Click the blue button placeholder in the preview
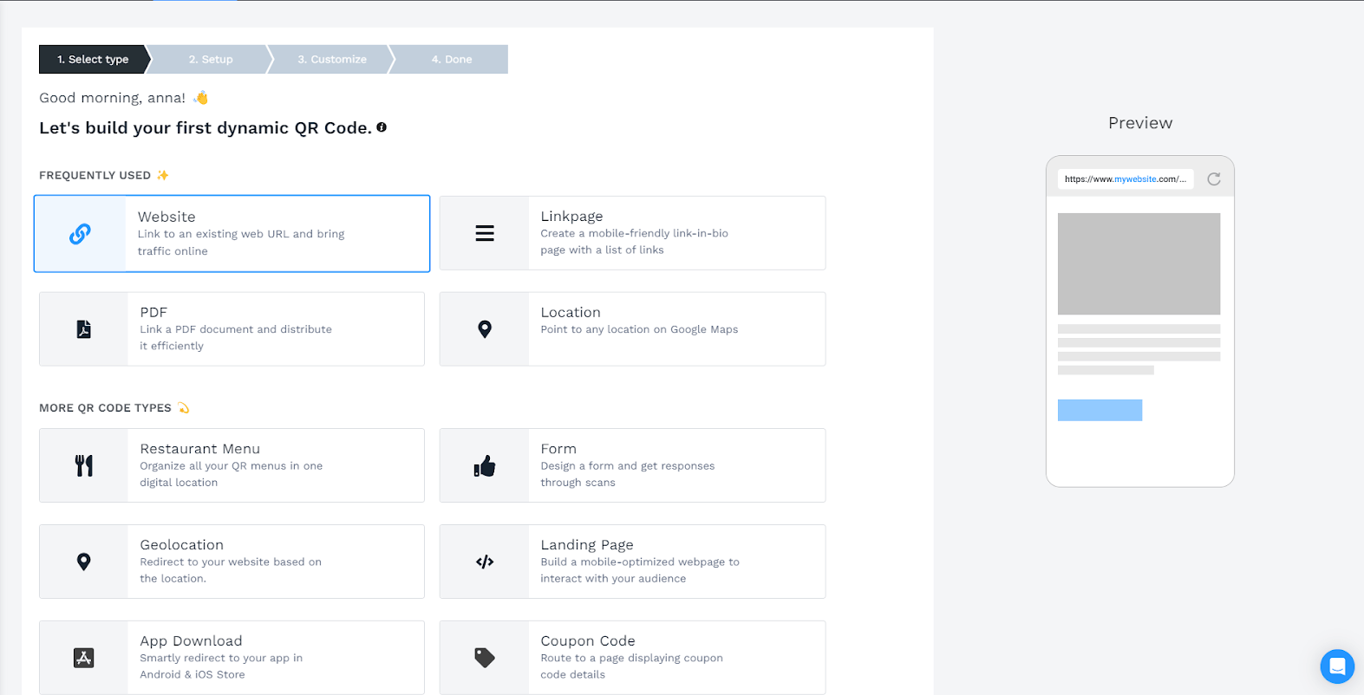This screenshot has height=695, width=1364. pos(1100,410)
